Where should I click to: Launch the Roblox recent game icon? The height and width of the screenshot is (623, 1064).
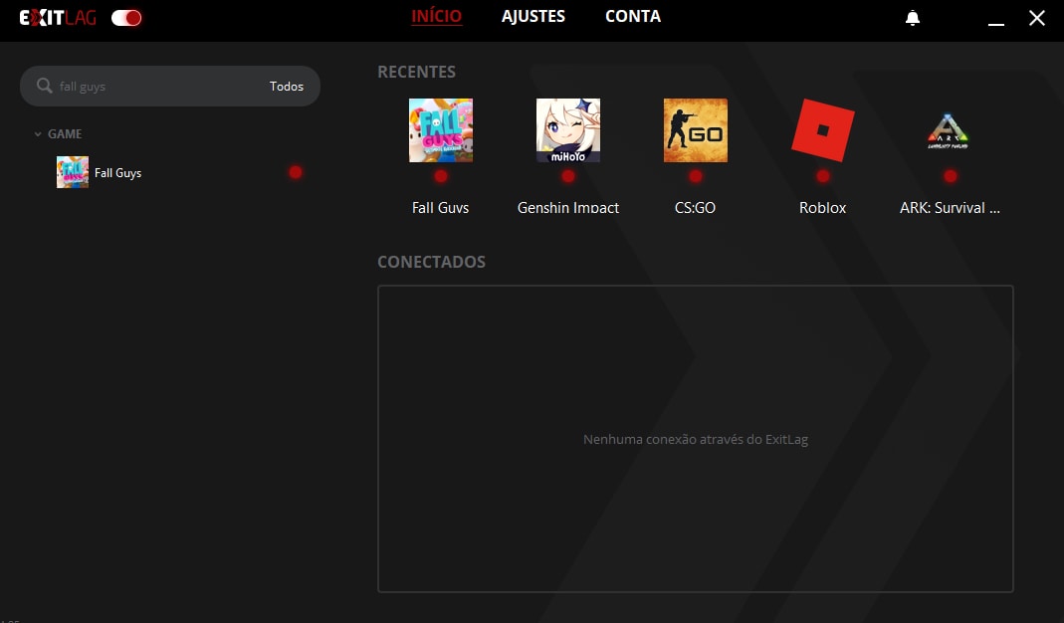click(x=822, y=130)
